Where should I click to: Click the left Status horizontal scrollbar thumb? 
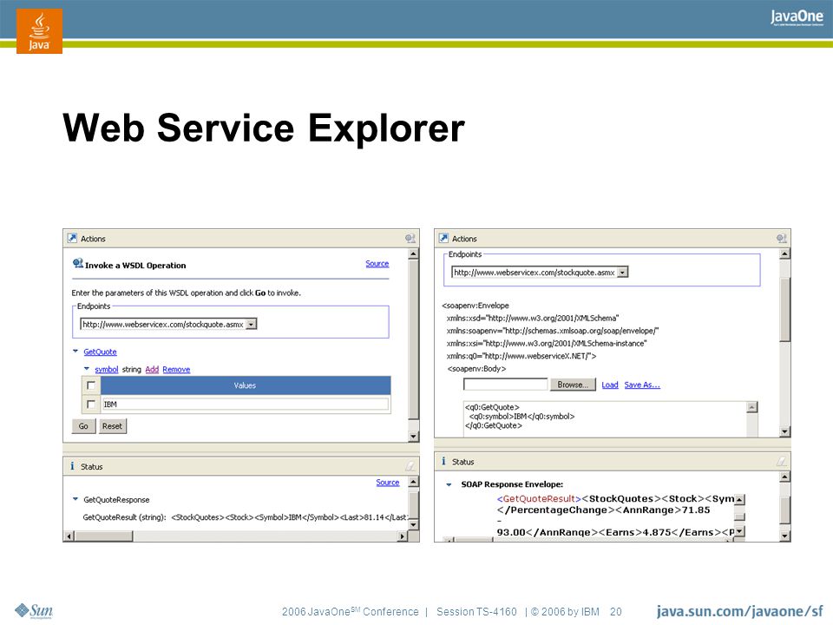tap(103, 536)
